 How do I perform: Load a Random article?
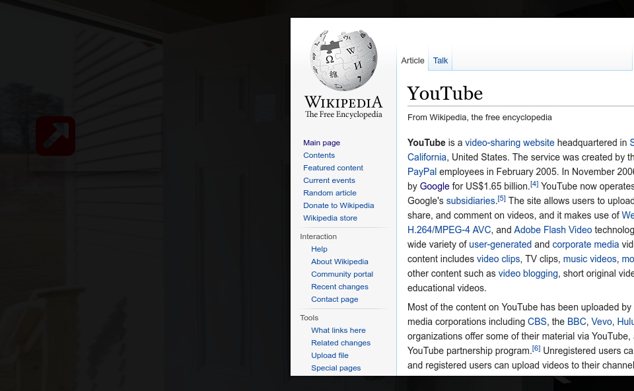click(330, 193)
